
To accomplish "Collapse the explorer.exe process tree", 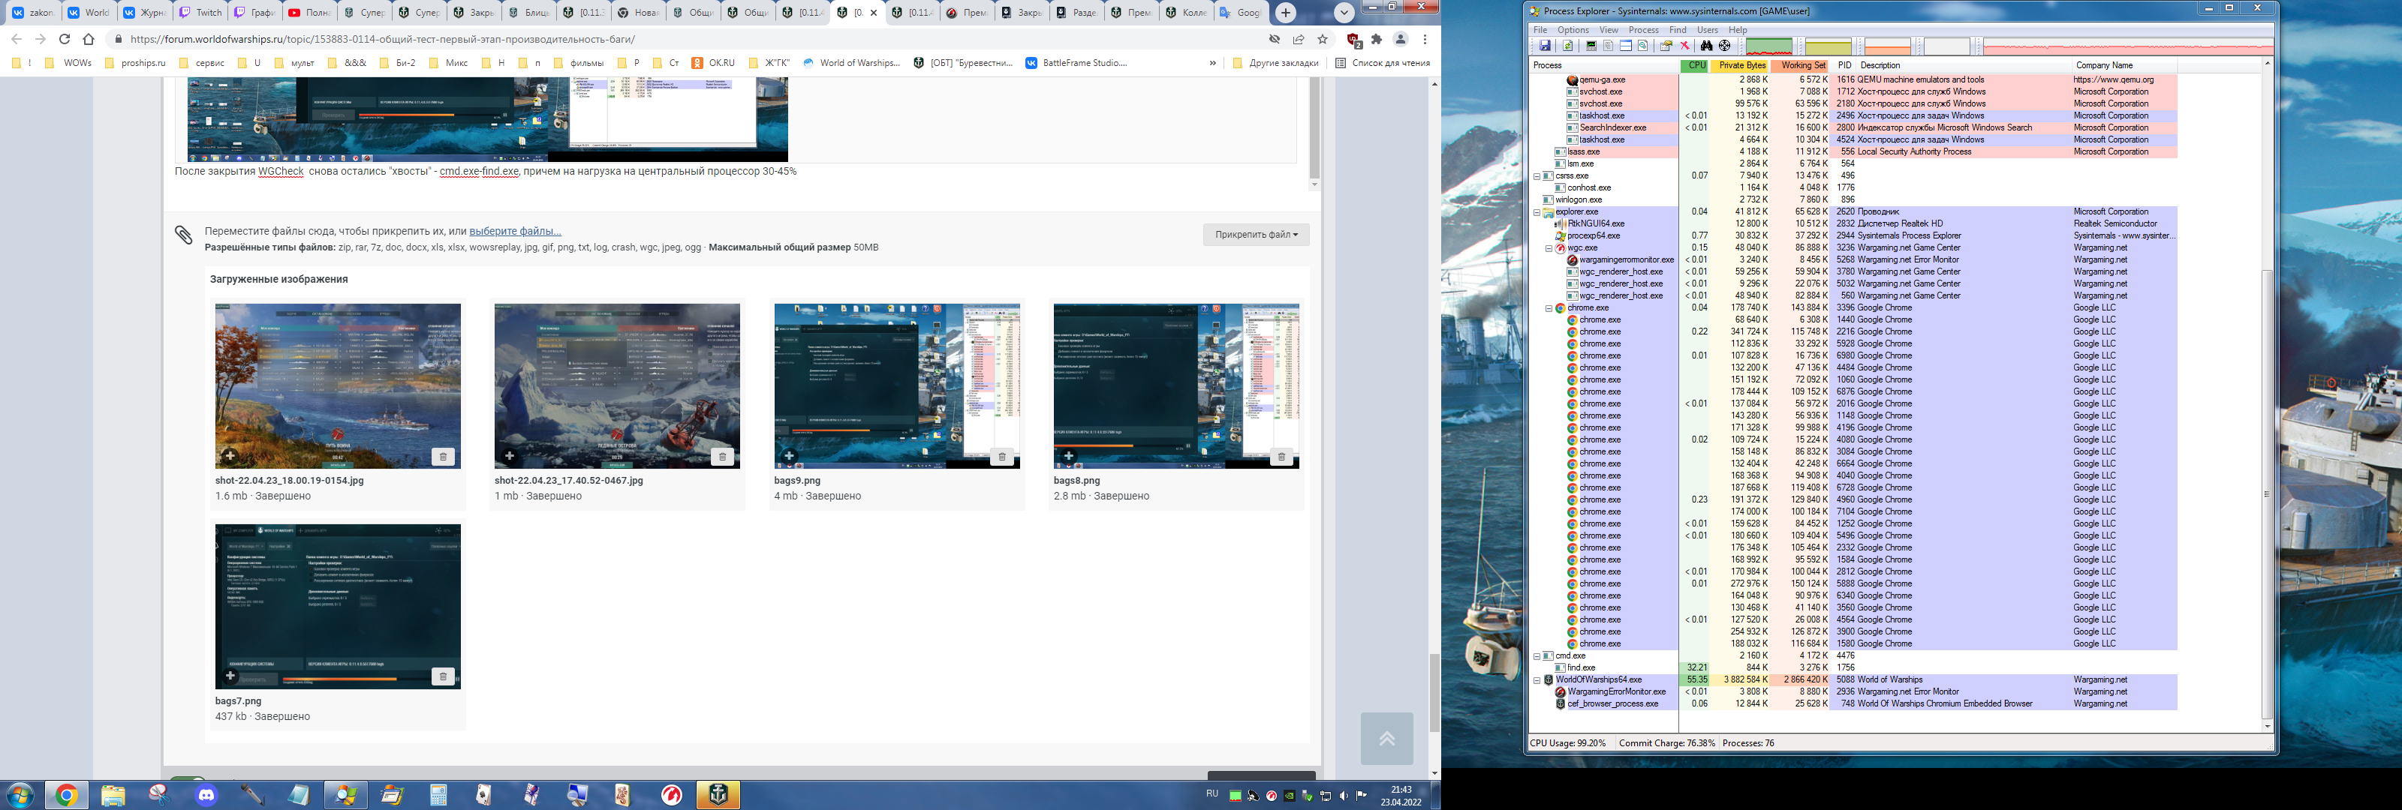I will point(1537,211).
